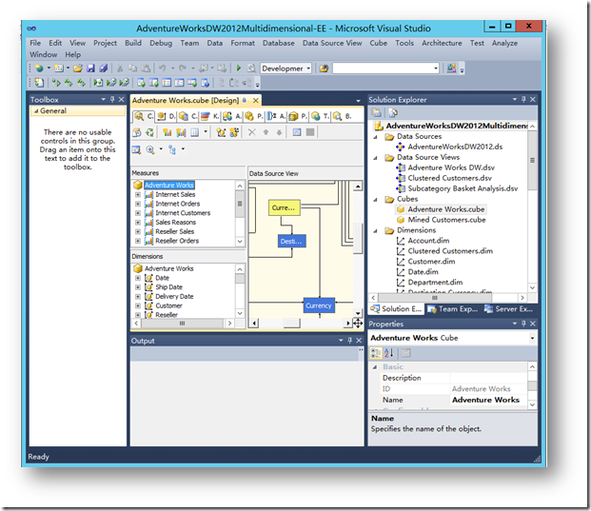Click the Move Down arrow icon
This screenshot has height=511, width=591.
(279, 132)
